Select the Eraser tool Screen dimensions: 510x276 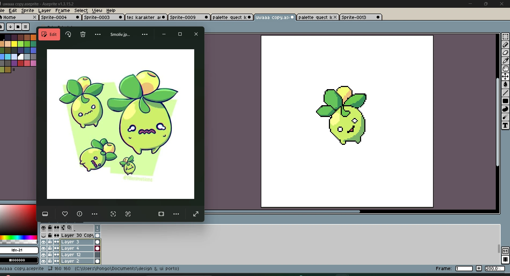505,53
